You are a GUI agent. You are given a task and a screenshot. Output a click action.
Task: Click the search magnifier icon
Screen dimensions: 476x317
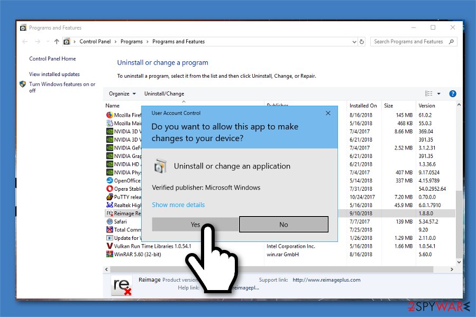pyautogui.click(x=452, y=42)
